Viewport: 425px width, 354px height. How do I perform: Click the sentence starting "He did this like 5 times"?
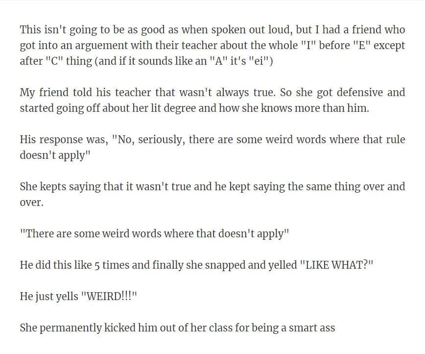click(196, 265)
